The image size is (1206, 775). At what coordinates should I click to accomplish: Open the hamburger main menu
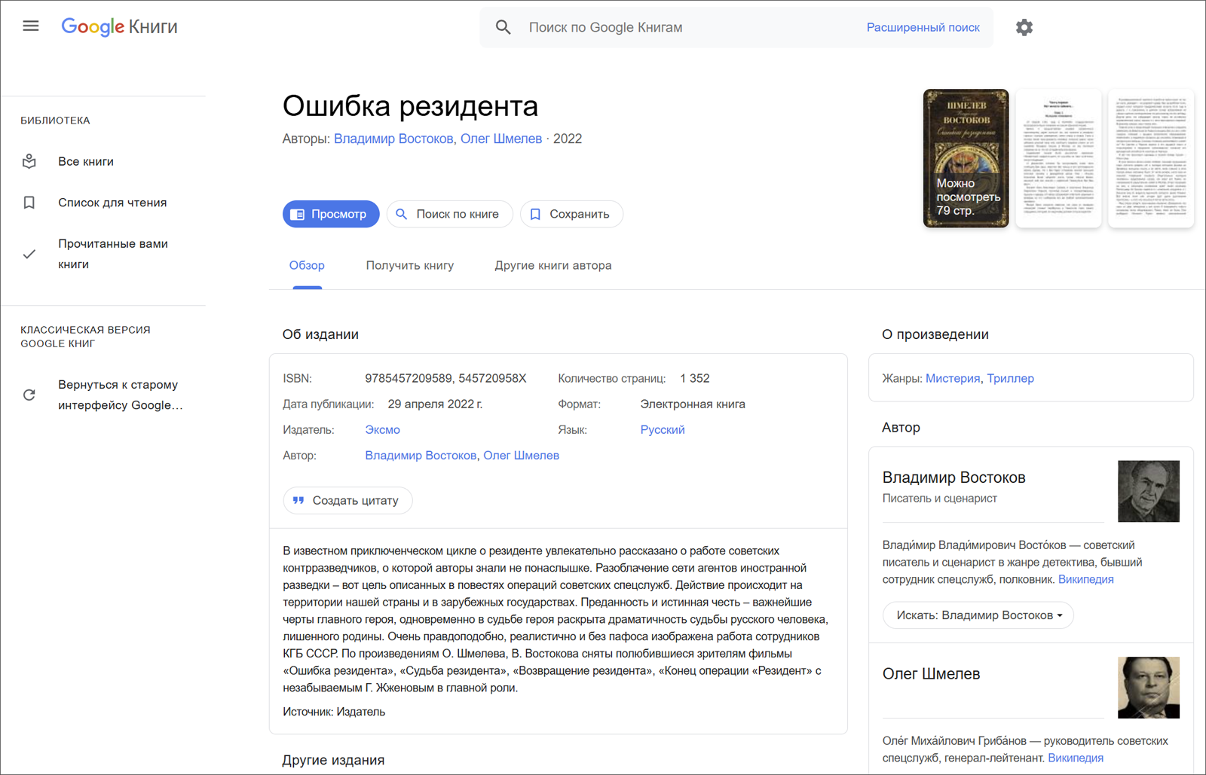(x=30, y=26)
